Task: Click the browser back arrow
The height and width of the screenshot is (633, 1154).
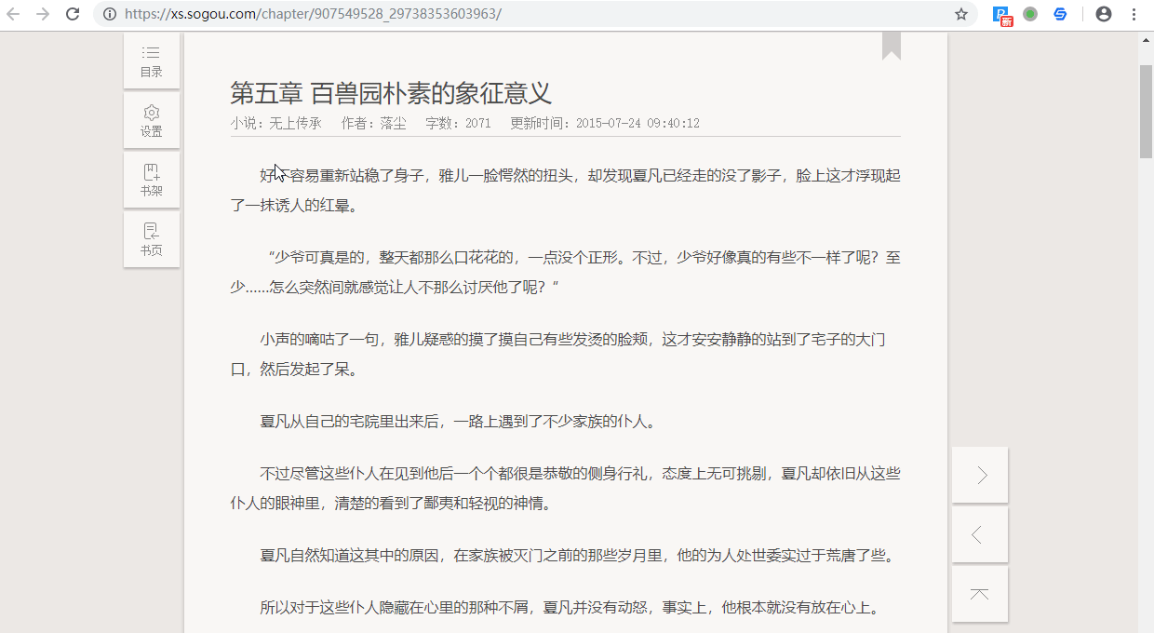Action: (x=14, y=14)
